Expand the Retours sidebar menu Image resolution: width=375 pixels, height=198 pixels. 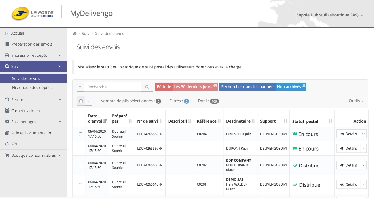(x=33, y=100)
